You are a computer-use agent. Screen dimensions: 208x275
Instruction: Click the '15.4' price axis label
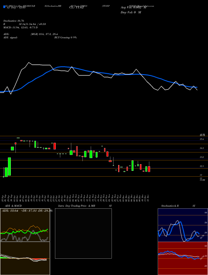(202, 139)
